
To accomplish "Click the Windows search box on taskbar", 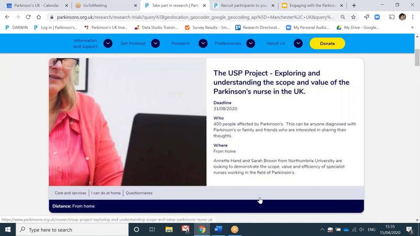I will click(72, 230).
